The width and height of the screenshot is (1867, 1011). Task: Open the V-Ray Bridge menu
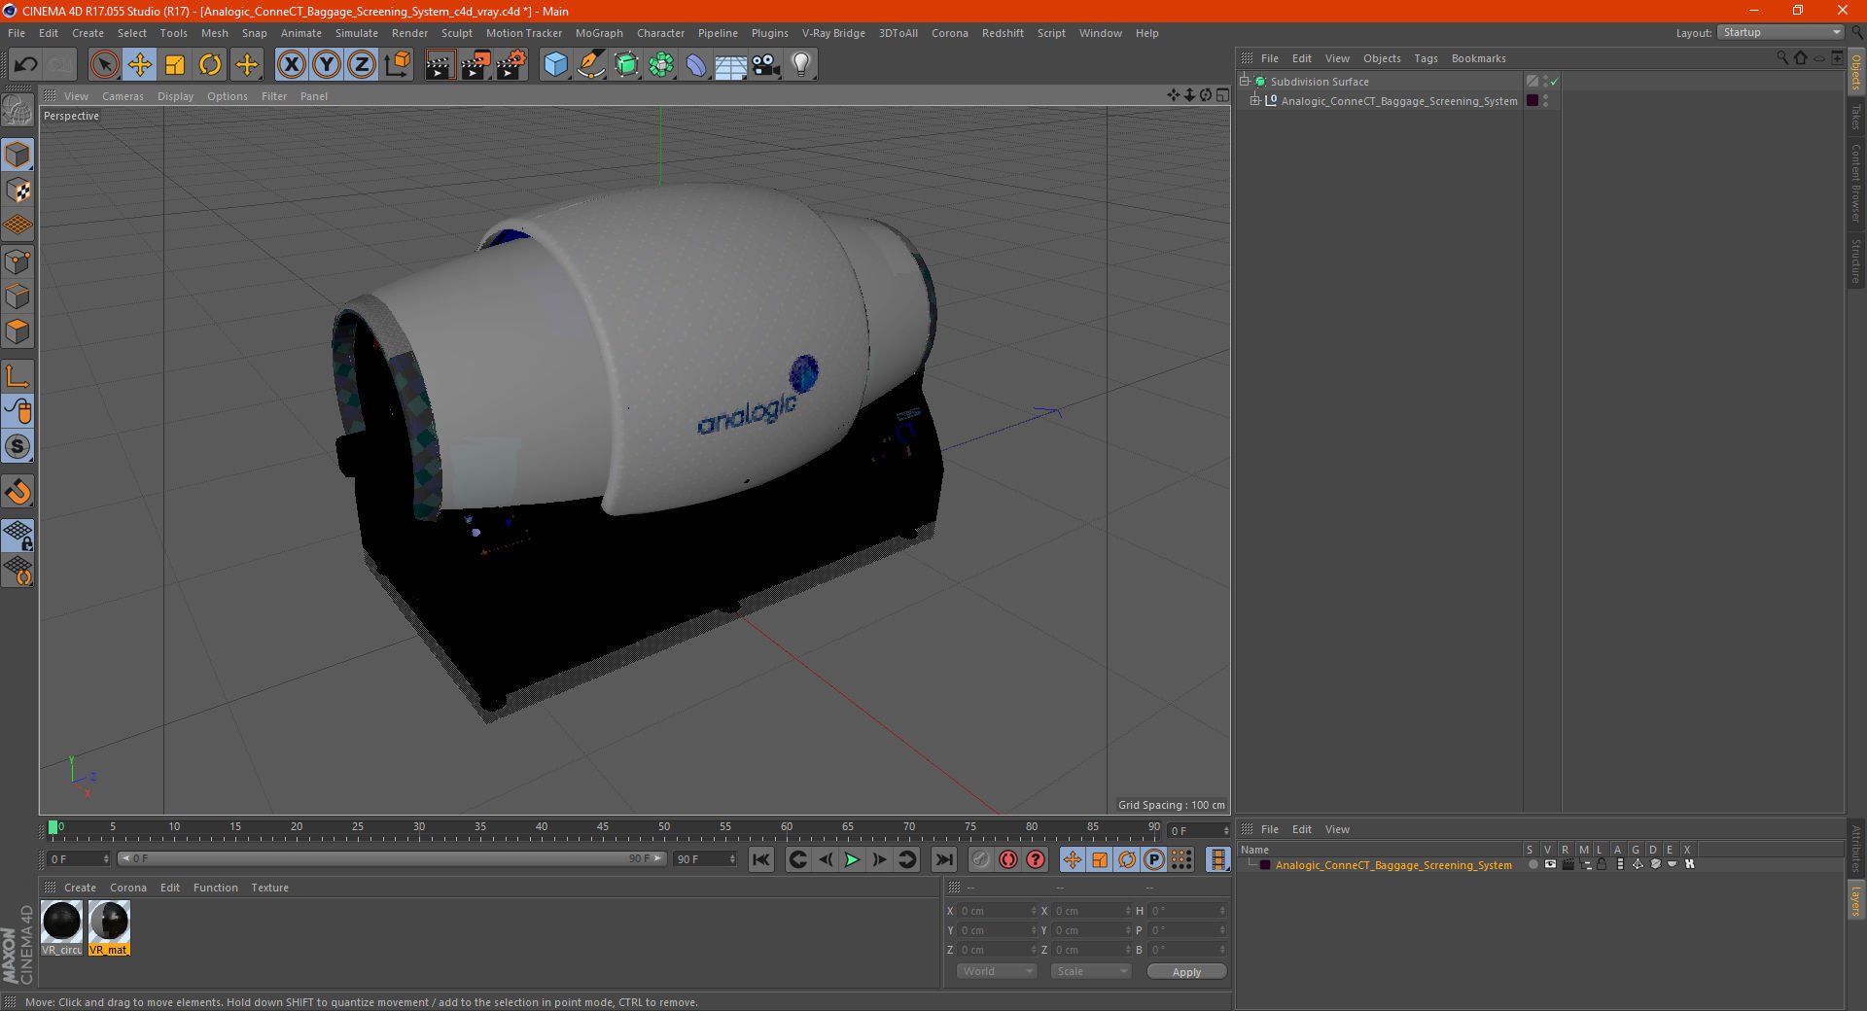coord(833,33)
